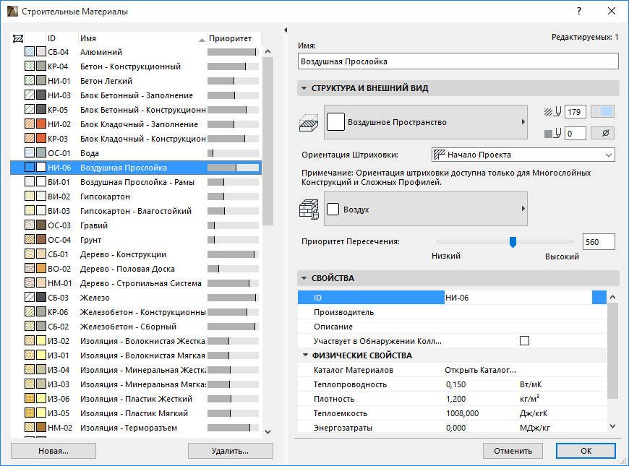Click the ArchiCAD icon in the title bar
Screen dimensions: 629x466
tap(12, 12)
